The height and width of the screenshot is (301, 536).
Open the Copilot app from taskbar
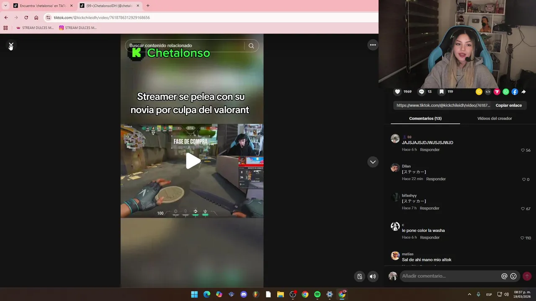(219, 294)
